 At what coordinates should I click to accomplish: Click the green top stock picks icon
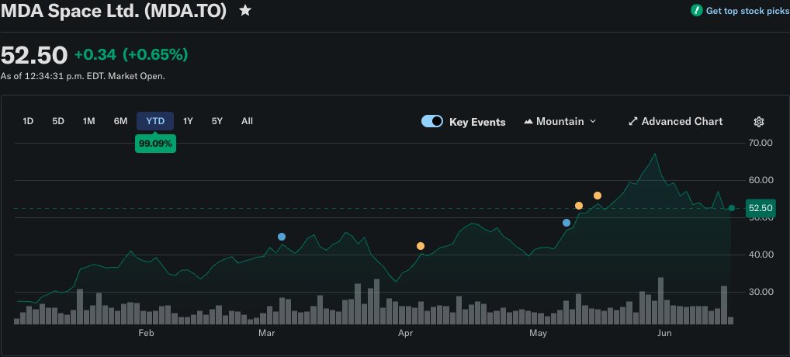697,11
